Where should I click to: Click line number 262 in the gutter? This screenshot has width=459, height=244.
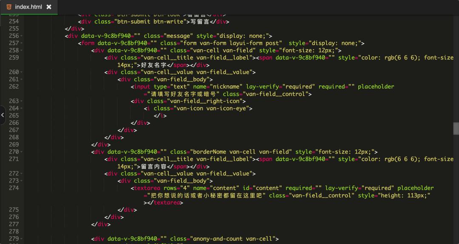[x=14, y=87]
